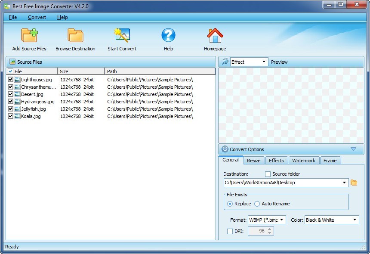
Task: Open the Convert menu
Action: pos(37,17)
